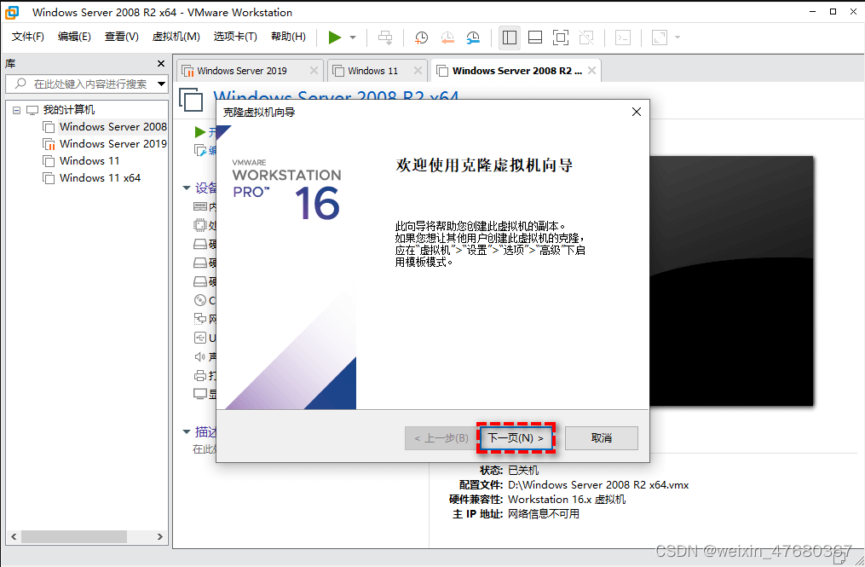Screen dimensions: 865x567
Task: Click the Windows Server 2019 VM icon in tree
Action: point(49,144)
